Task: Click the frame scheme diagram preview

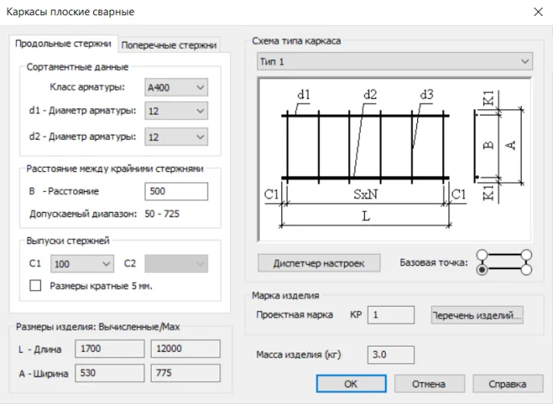Action: (x=394, y=160)
